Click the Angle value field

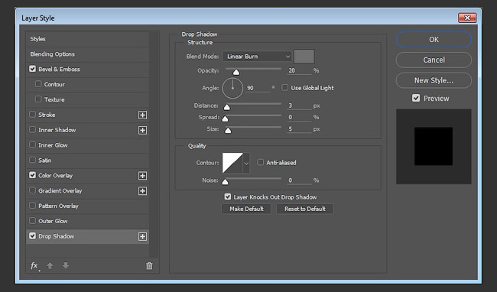pos(258,88)
